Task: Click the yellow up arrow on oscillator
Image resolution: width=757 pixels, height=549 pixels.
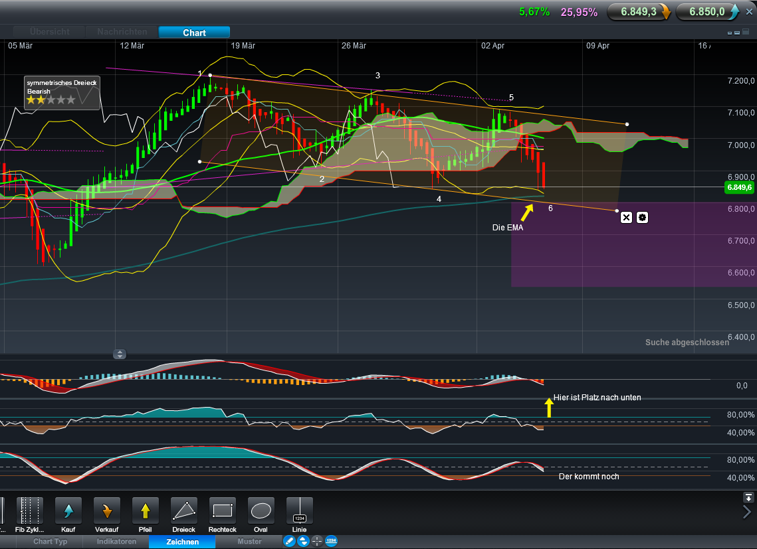Action: click(x=549, y=407)
